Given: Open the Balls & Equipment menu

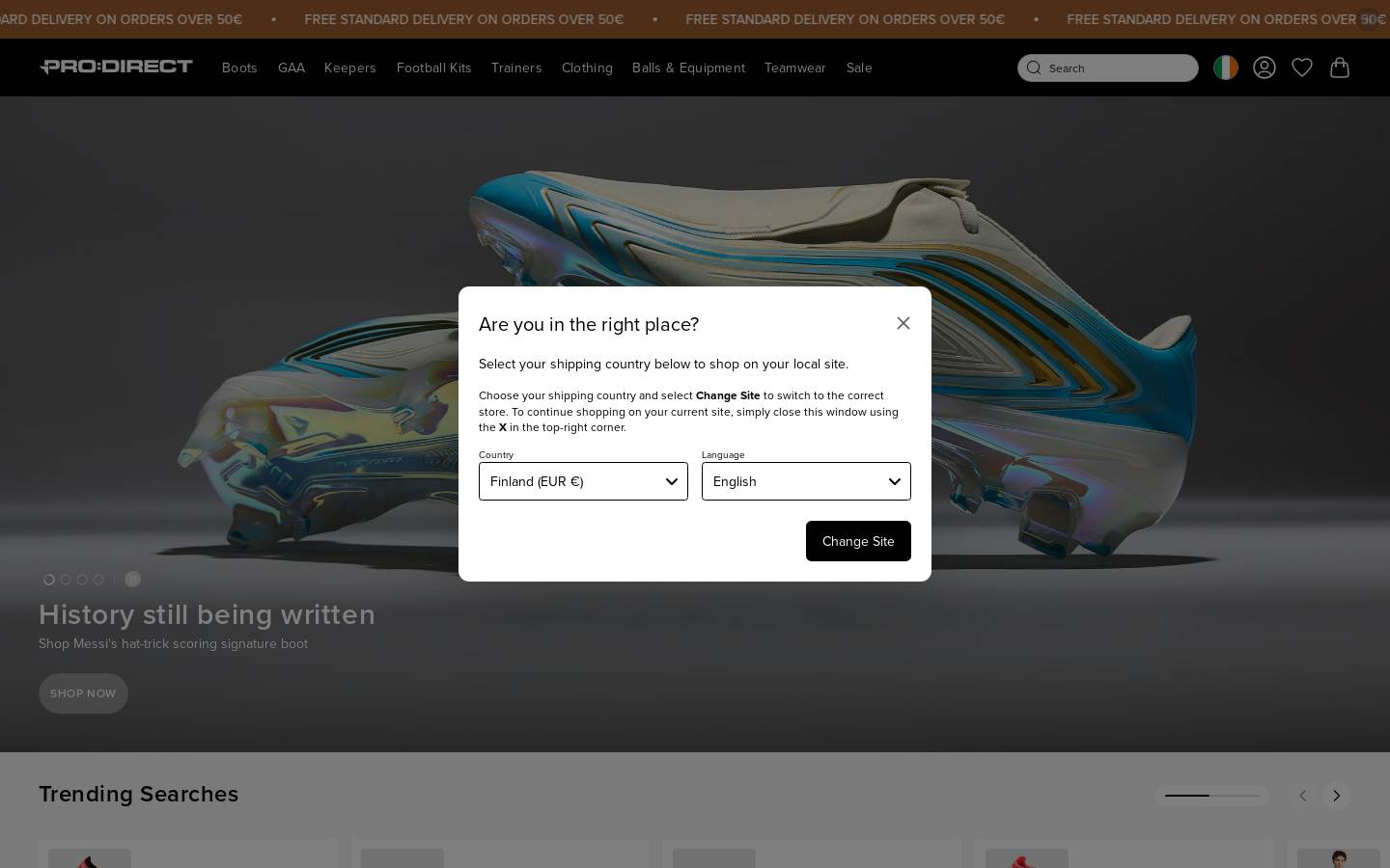Looking at the screenshot, I should tap(688, 68).
